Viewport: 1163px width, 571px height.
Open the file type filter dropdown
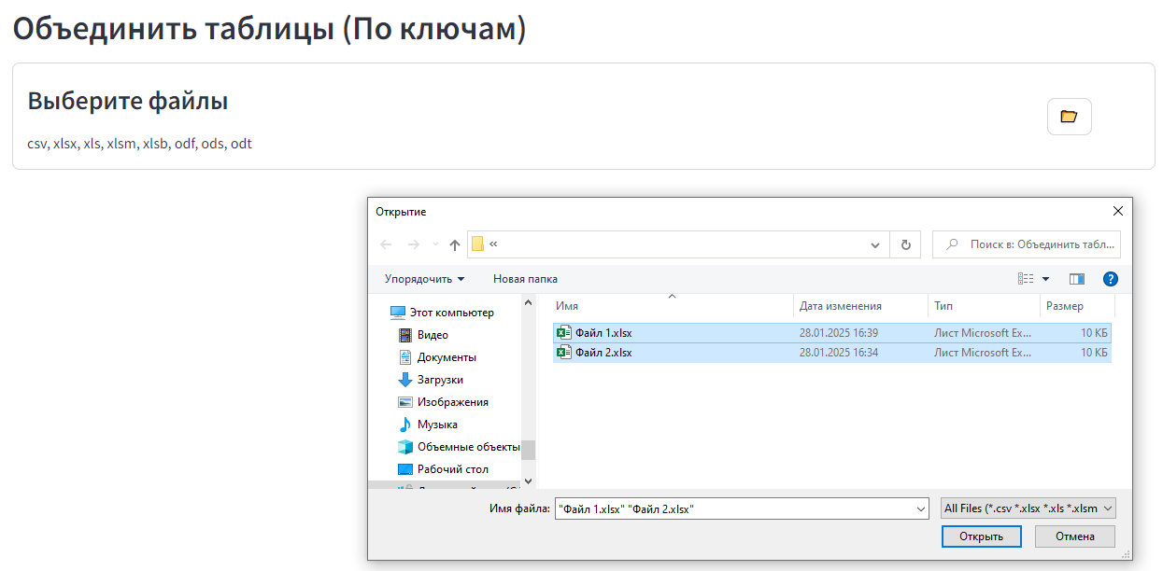pos(1028,508)
